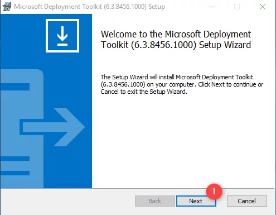Click the disabled maximize button
The width and height of the screenshot is (276, 215).
[237, 7]
